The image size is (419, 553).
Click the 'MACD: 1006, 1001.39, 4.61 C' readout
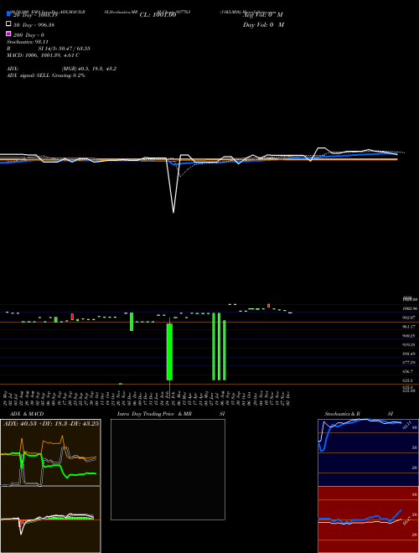pyautogui.click(x=43, y=55)
